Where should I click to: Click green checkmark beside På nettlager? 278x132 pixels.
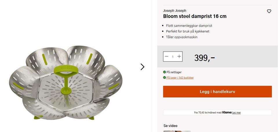[x=164, y=72]
